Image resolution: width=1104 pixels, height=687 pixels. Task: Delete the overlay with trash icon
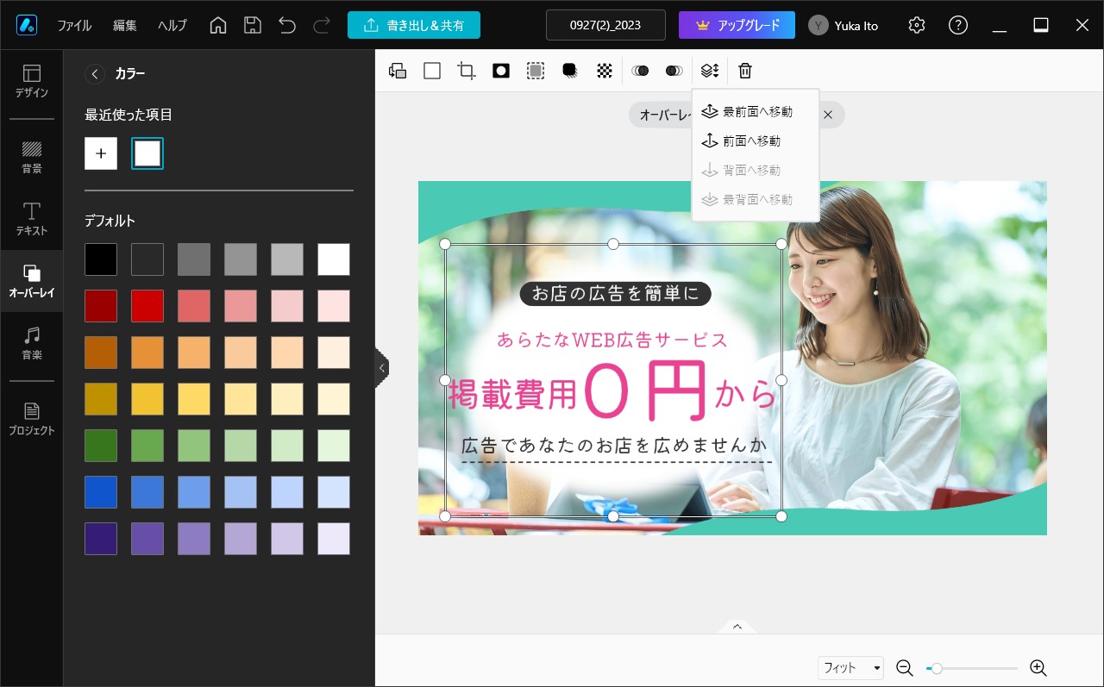click(x=745, y=71)
